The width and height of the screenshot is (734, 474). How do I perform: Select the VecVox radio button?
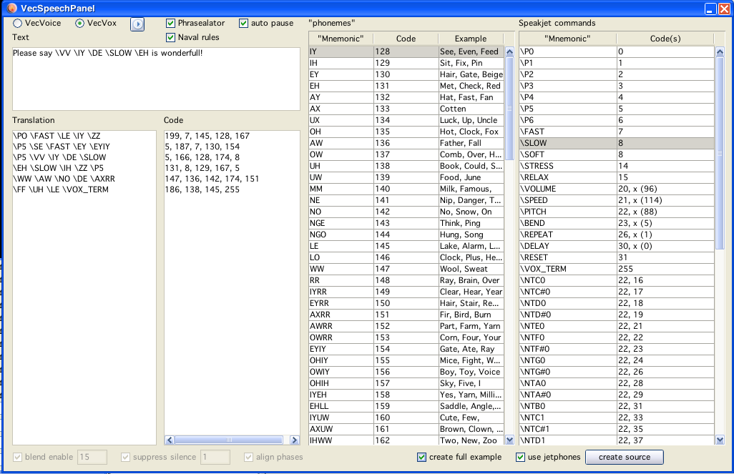[80, 24]
